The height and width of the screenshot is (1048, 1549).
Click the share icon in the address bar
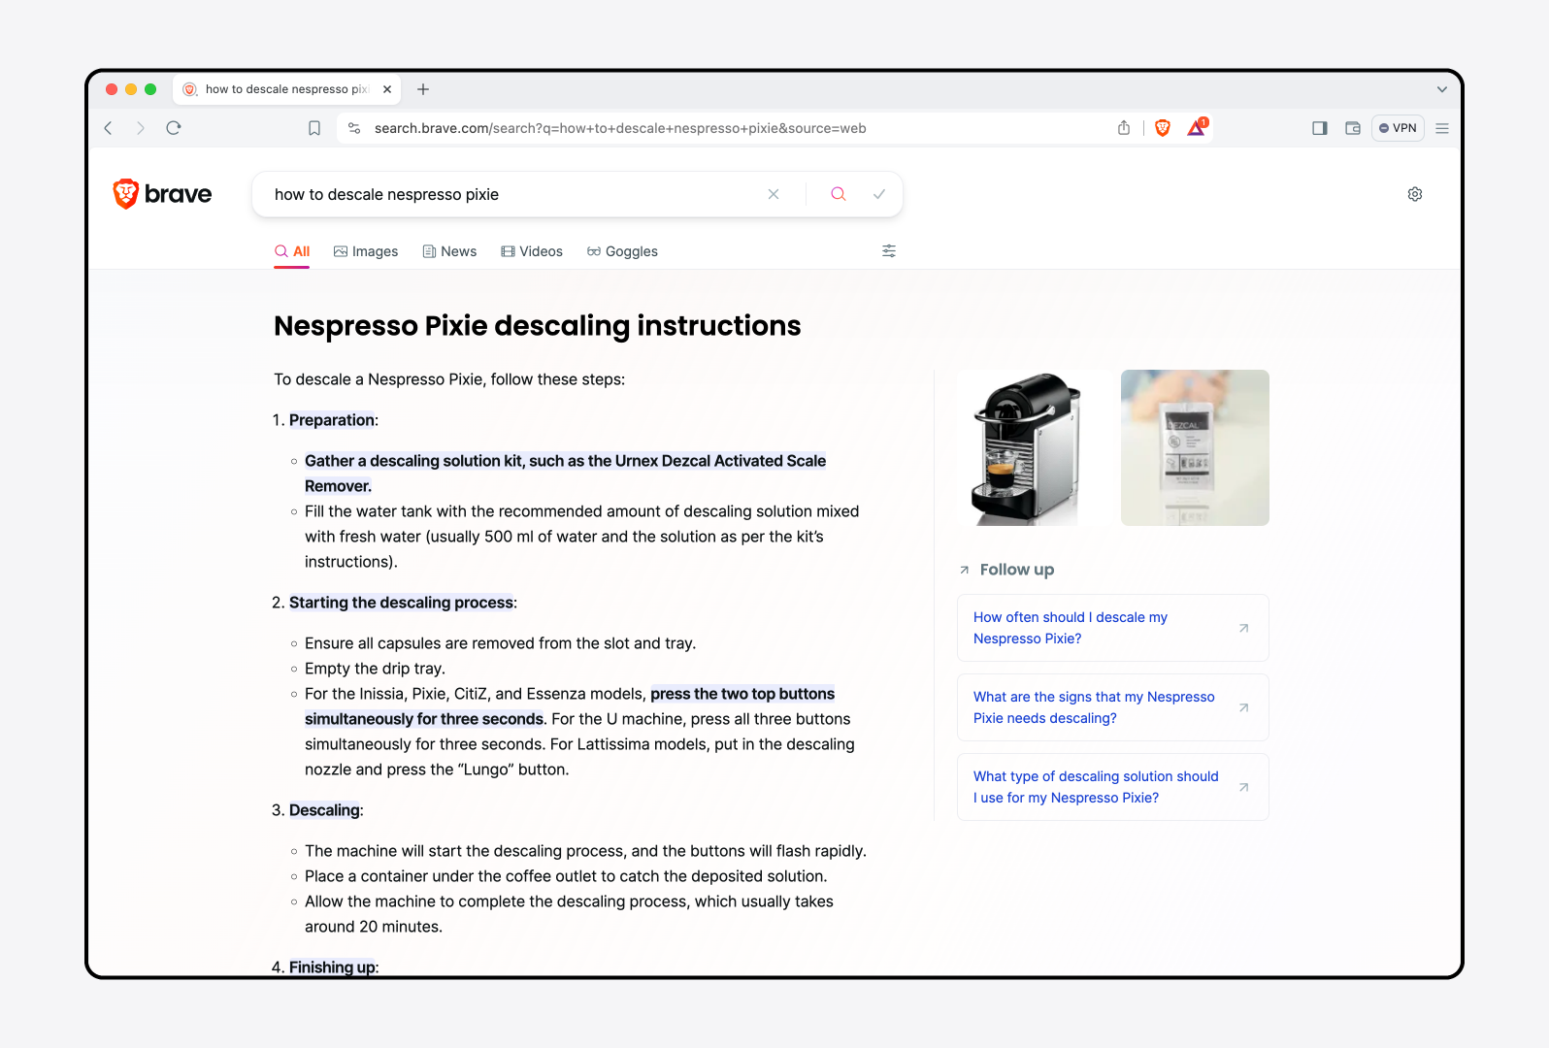(1124, 128)
